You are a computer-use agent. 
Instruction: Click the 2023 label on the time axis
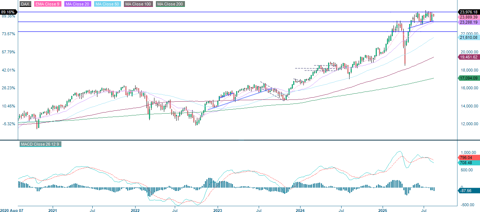click(218, 210)
